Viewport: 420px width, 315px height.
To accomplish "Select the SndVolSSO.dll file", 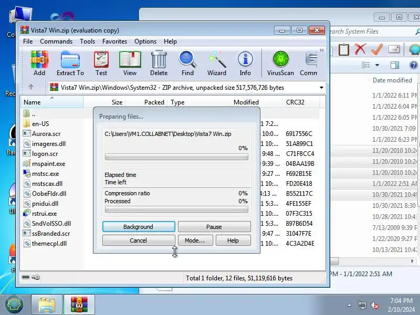I will (x=47, y=224).
